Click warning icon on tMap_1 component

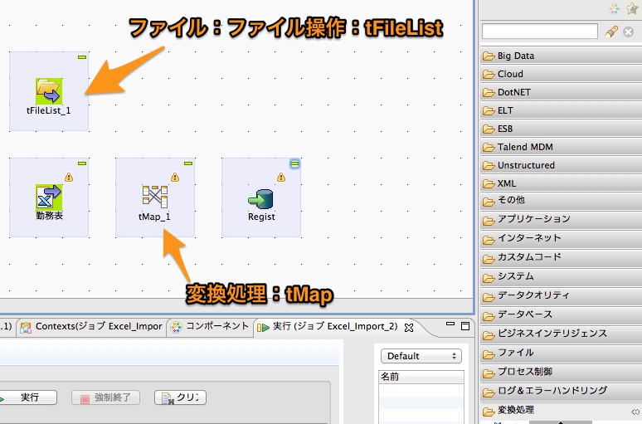tap(175, 177)
